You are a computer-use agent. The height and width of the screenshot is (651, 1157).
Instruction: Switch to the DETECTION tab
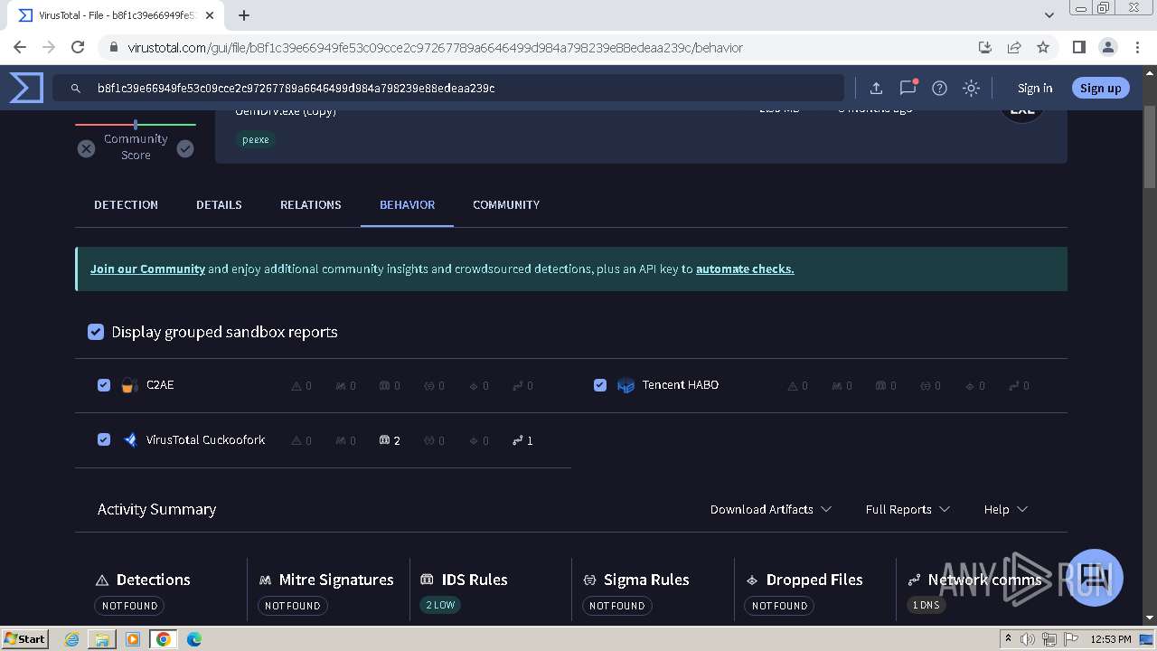tap(126, 204)
